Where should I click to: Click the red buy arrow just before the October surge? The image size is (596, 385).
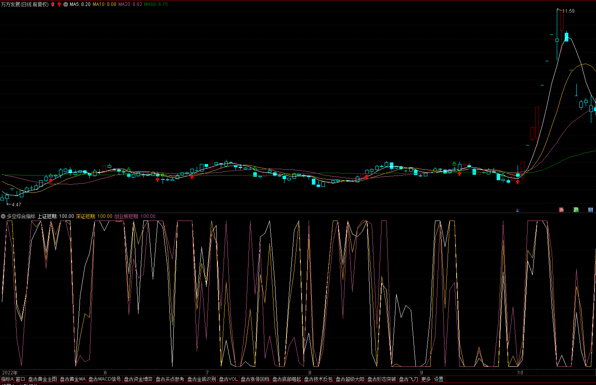pos(517,182)
